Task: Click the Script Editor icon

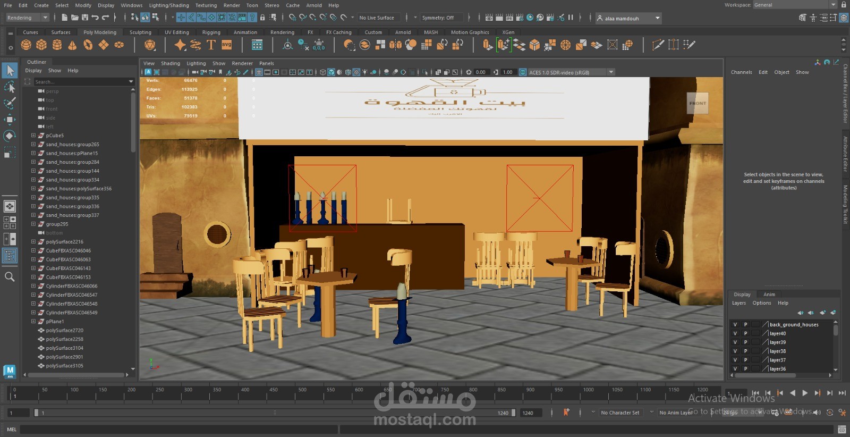Action: (842, 430)
